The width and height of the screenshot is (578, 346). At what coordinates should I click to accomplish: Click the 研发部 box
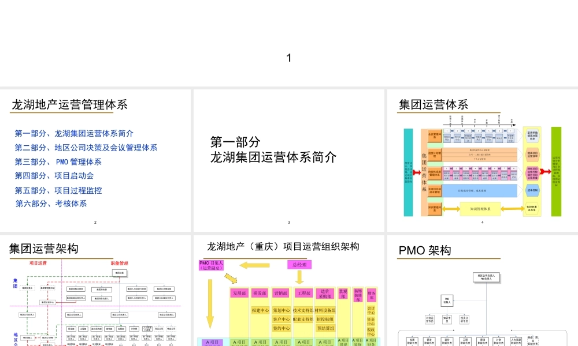pyautogui.click(x=260, y=293)
